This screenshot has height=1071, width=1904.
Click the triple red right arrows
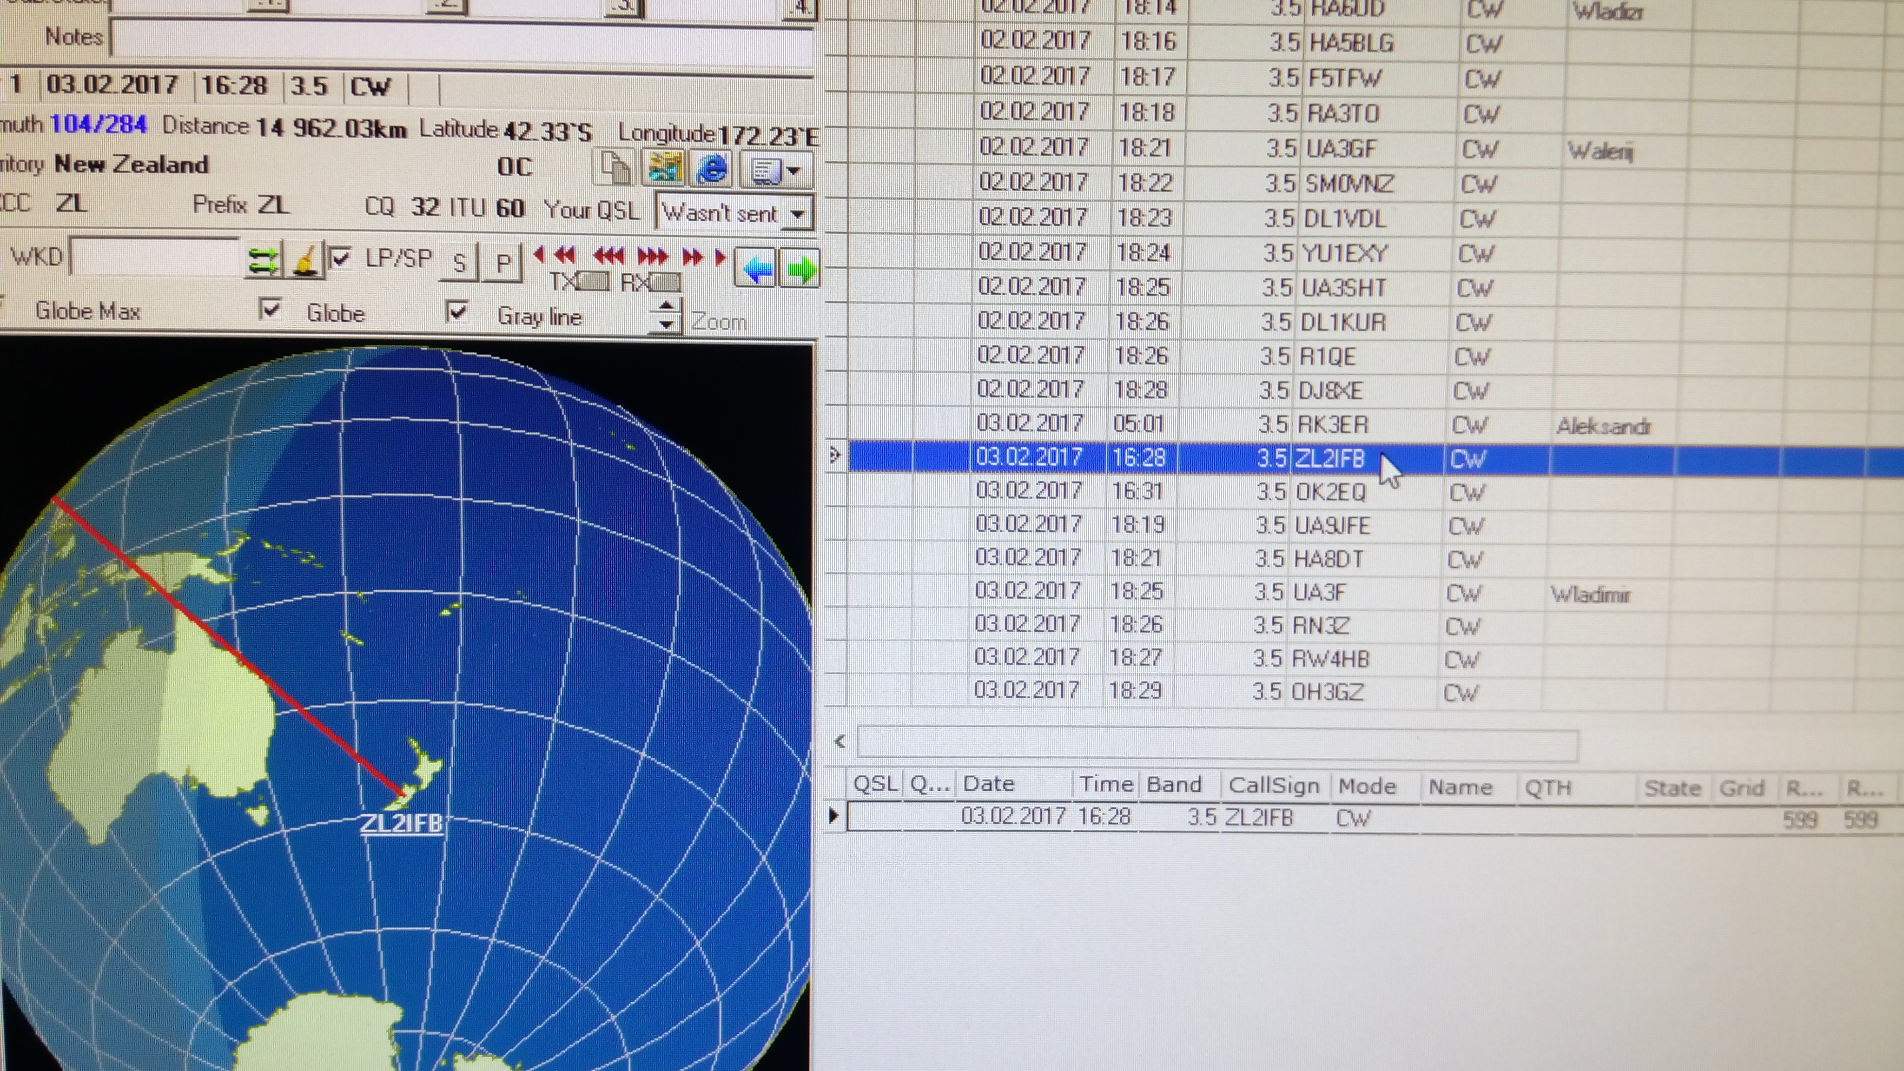[x=652, y=256]
